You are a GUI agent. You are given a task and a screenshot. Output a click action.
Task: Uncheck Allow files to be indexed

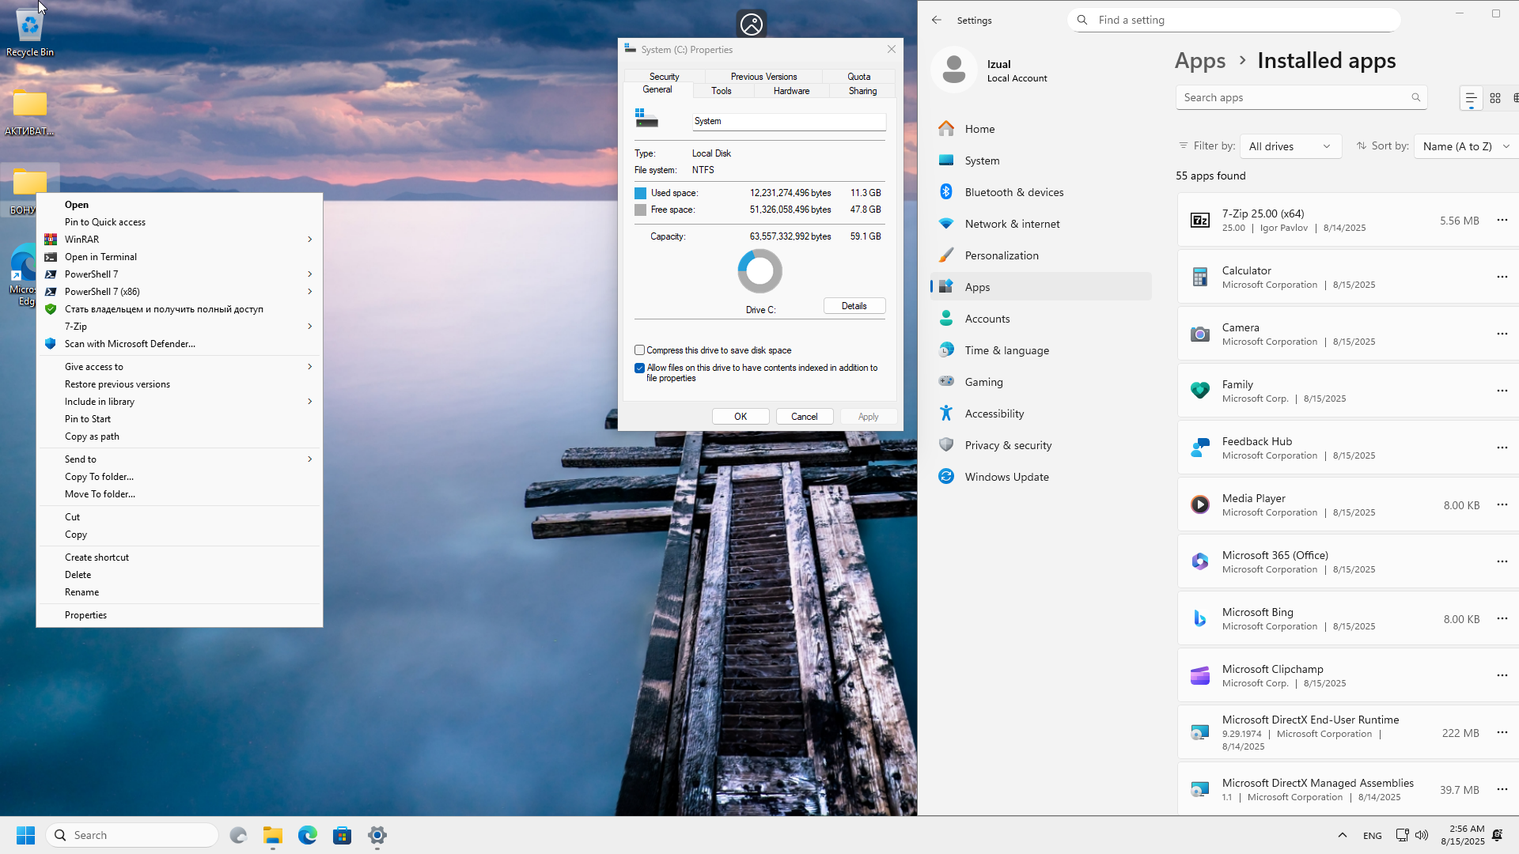[x=639, y=368]
